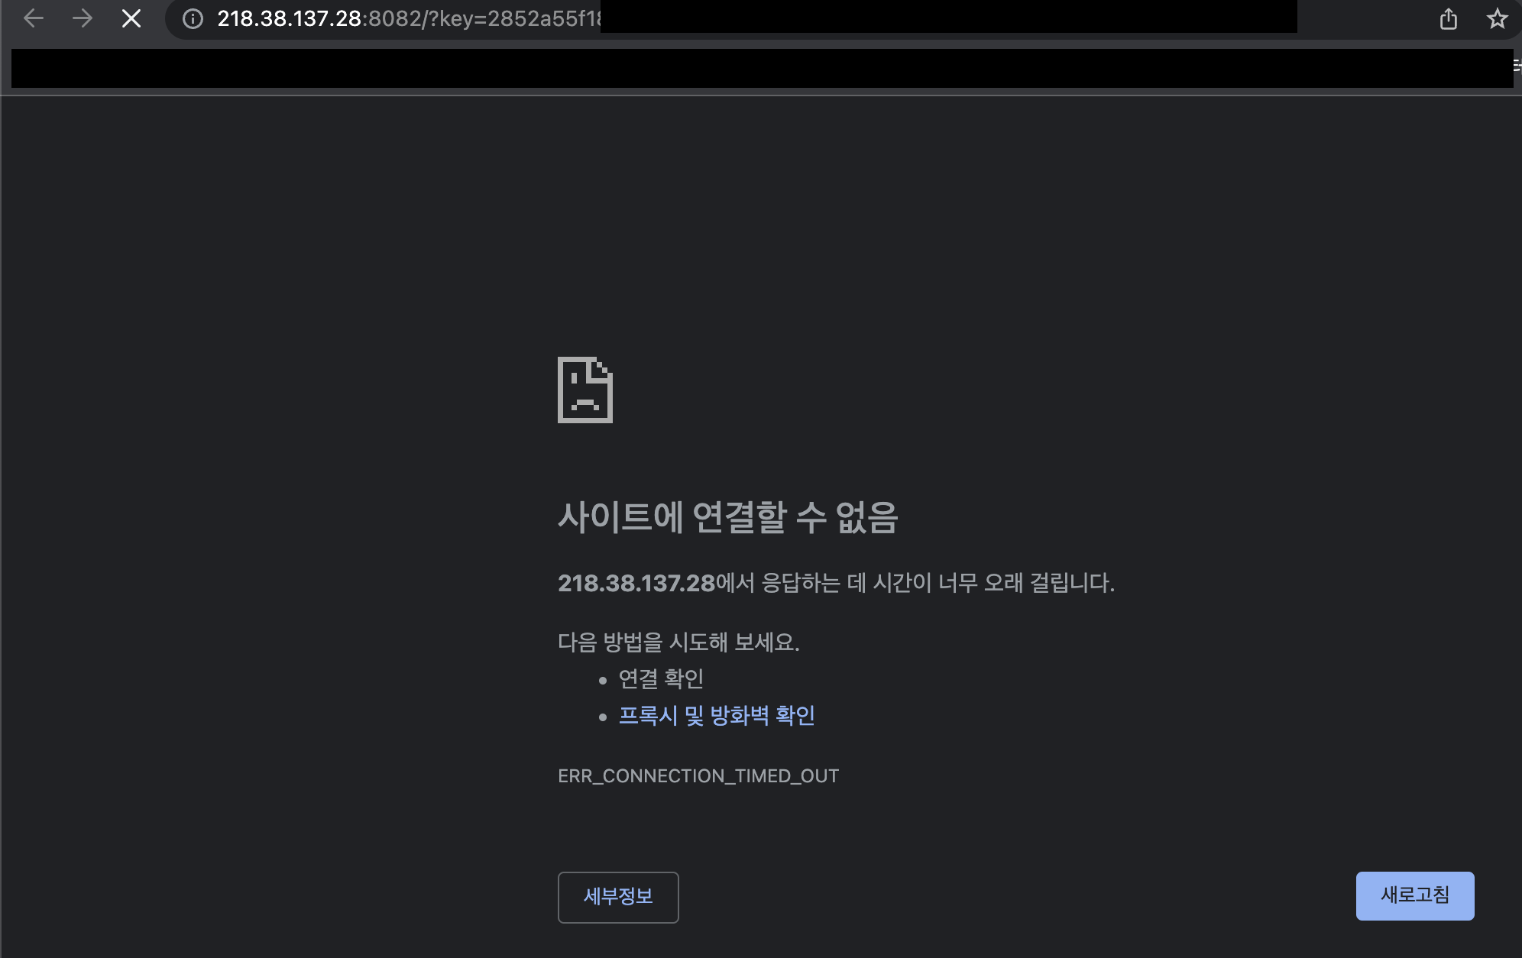
Task: Click the 연결 확인 list item
Action: [x=660, y=678]
